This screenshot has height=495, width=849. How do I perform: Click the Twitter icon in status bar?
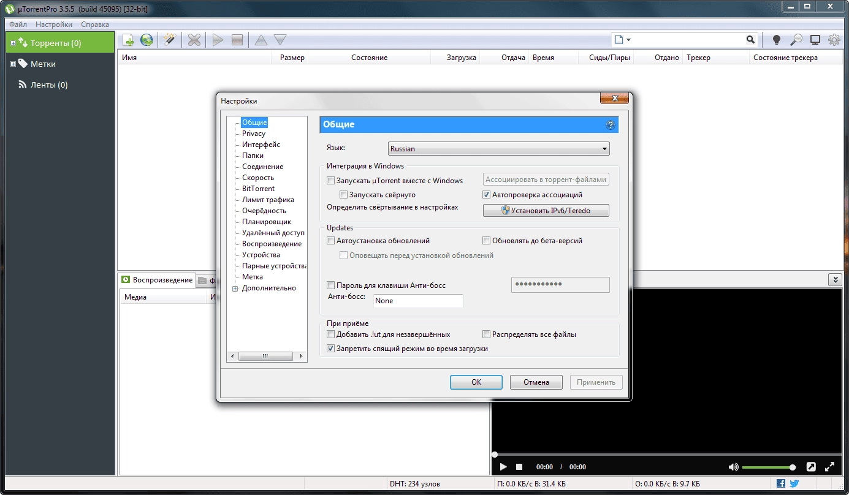coord(794,483)
